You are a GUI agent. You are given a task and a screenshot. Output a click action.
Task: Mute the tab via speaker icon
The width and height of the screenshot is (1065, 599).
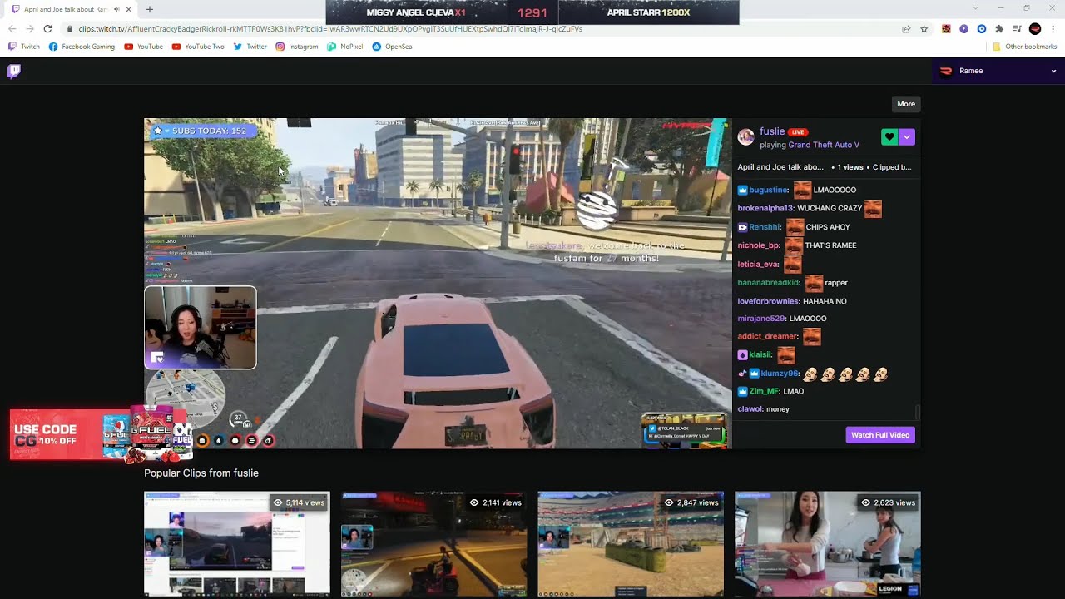(x=116, y=9)
